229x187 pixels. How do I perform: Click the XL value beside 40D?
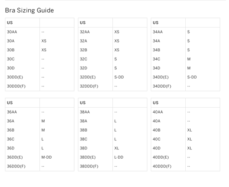(189, 148)
